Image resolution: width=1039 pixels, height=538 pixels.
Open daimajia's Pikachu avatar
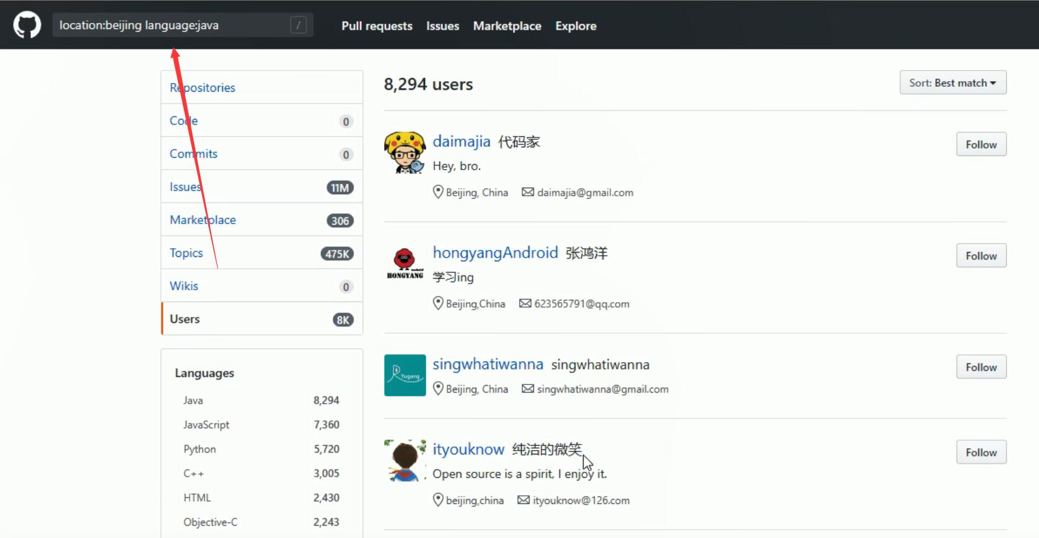pos(405,152)
